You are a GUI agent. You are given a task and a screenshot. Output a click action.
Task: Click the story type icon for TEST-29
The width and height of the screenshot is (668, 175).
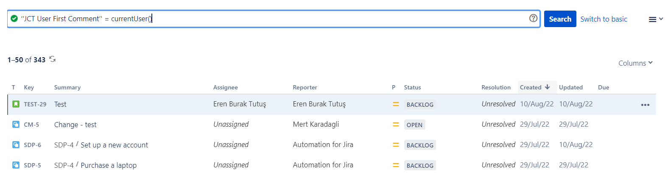coord(16,104)
